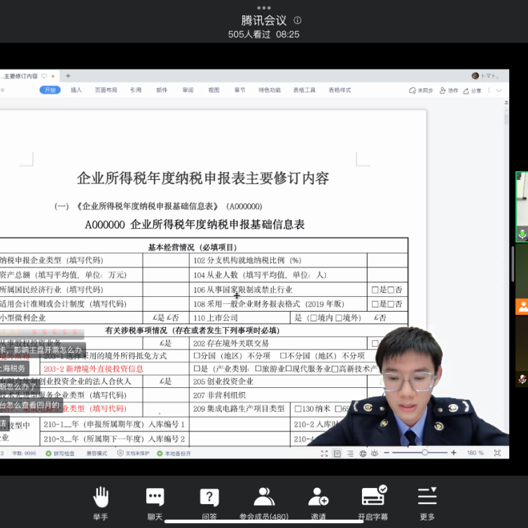528x528 pixels.
Task: Check 130 纳米 box in row 209
Action: tap(298, 409)
